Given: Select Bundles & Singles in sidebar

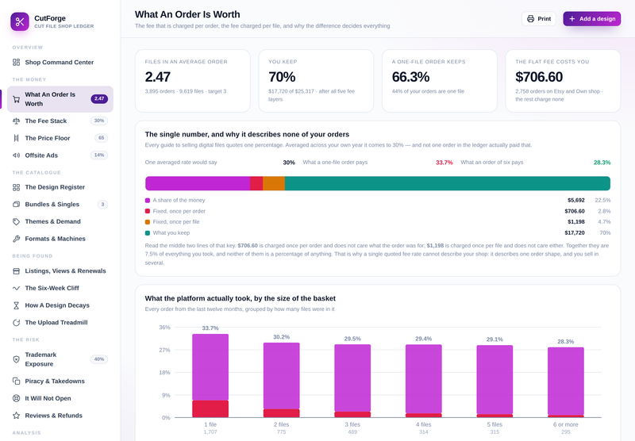Looking at the screenshot, I should click(60, 205).
